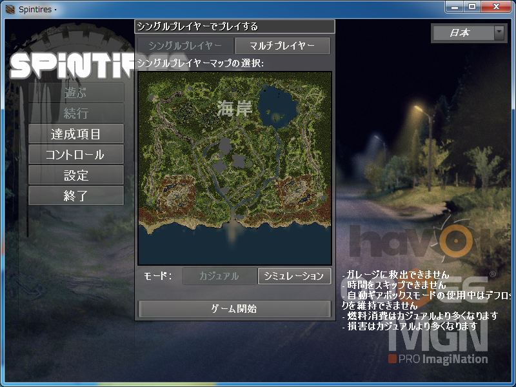Close the Spintires window
Image resolution: width=516 pixels, height=387 pixels.
pos(497,6)
